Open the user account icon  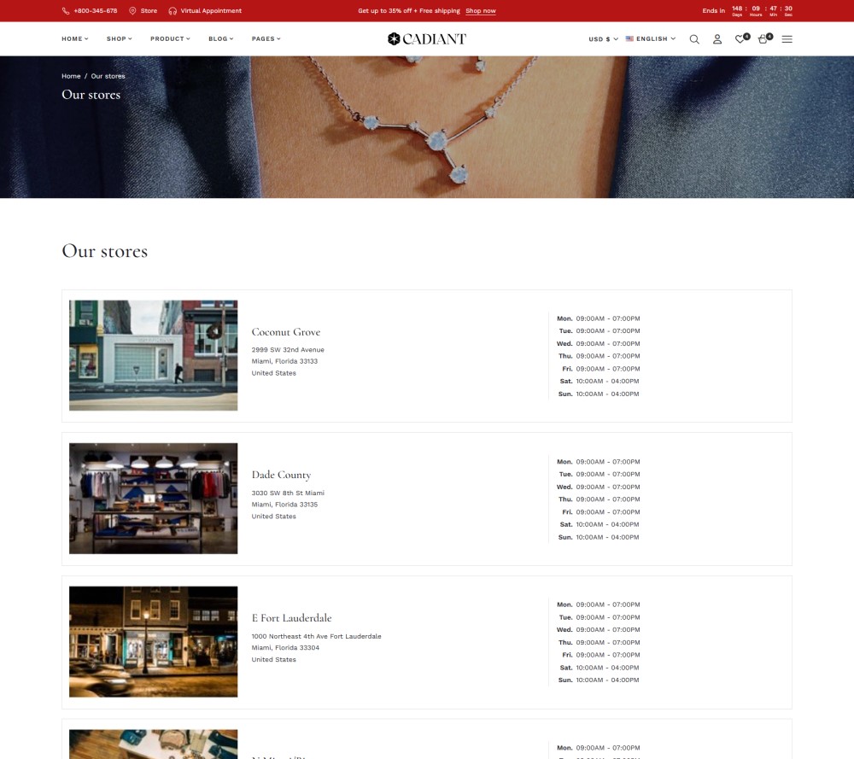point(717,39)
